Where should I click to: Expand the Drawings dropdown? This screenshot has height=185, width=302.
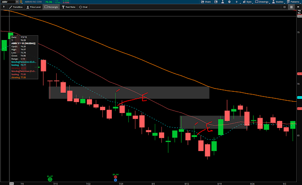[262, 2]
